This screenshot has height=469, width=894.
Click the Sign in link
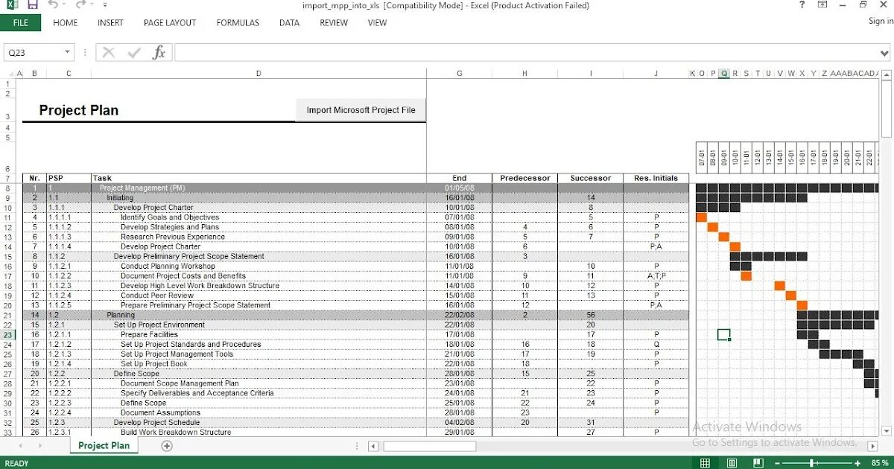pyautogui.click(x=879, y=22)
